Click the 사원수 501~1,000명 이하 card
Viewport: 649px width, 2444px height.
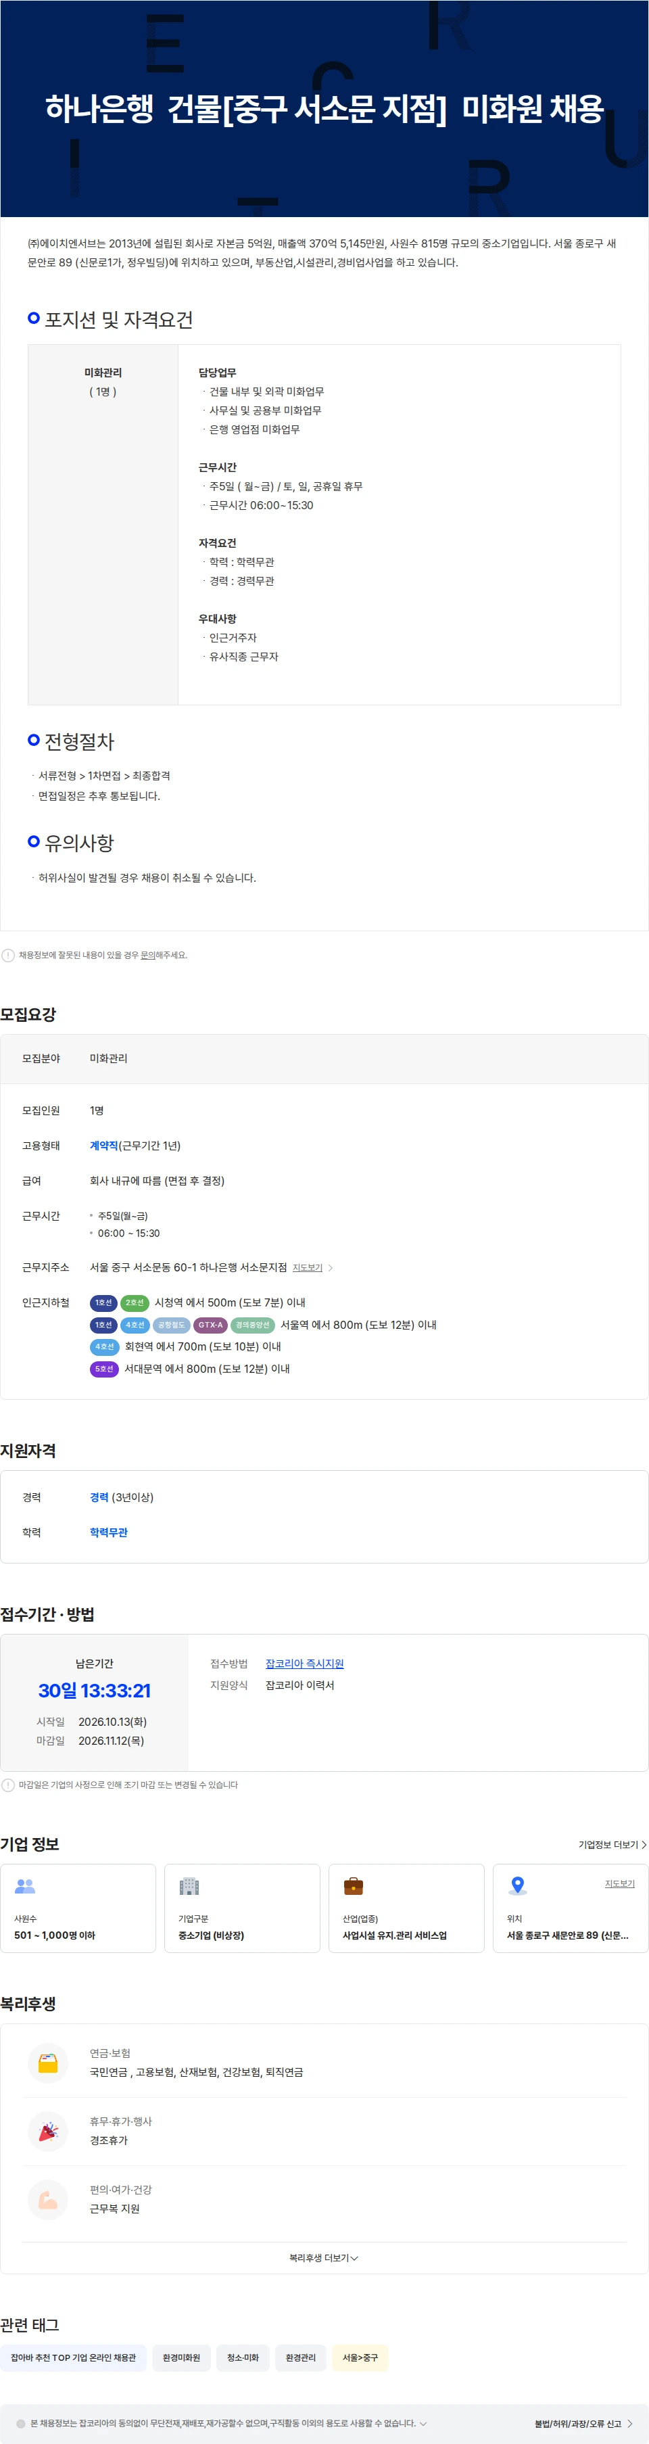pos(78,1908)
